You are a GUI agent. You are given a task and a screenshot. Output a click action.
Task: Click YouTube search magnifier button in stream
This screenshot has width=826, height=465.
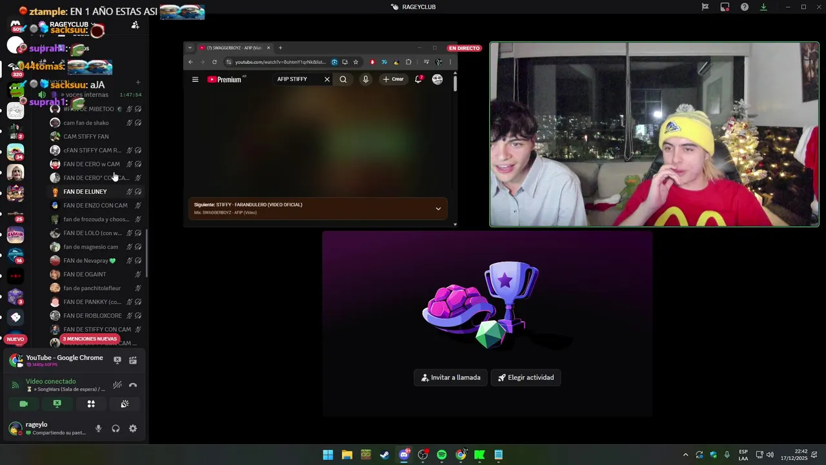[x=343, y=79]
